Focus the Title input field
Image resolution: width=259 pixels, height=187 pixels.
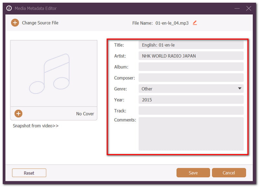point(191,45)
